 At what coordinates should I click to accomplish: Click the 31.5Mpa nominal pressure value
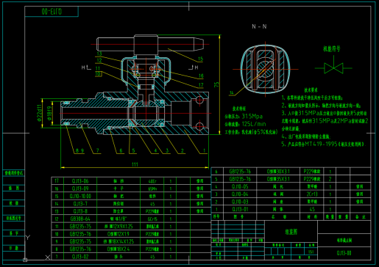(252, 116)
